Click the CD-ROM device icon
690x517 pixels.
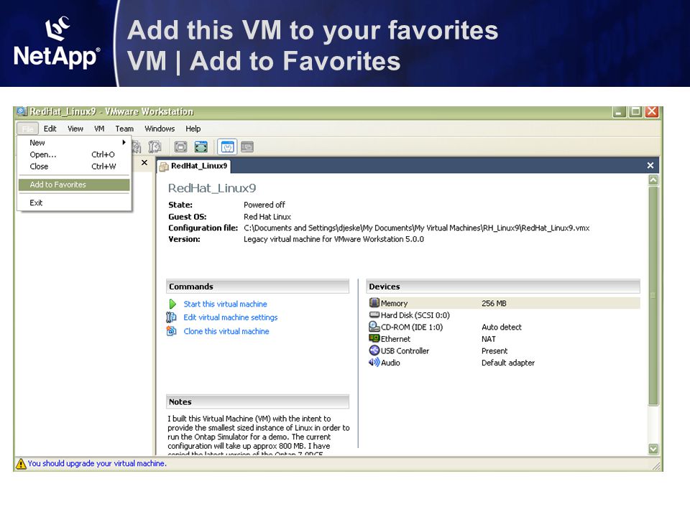pos(374,327)
